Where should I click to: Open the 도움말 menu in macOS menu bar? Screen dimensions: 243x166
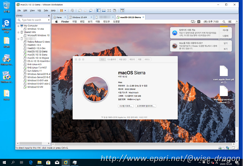(x=116, y=22)
